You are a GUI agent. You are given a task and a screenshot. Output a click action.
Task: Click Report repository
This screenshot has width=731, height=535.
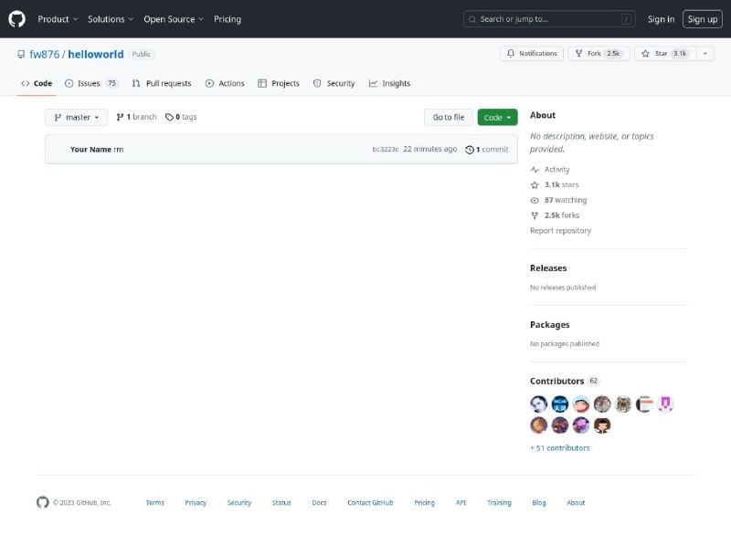(x=560, y=231)
